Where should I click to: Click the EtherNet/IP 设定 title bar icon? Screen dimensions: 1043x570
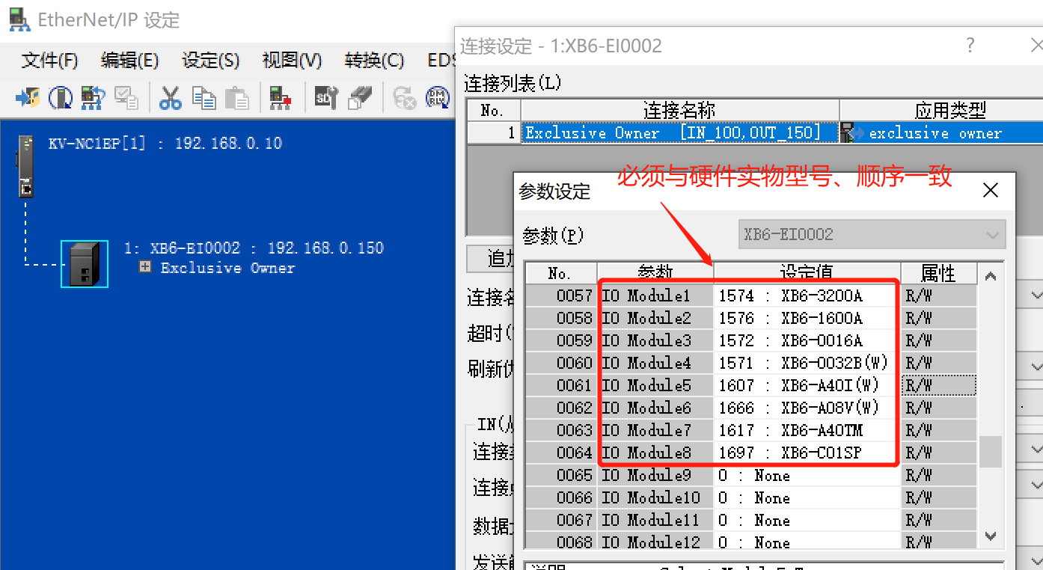[19, 19]
